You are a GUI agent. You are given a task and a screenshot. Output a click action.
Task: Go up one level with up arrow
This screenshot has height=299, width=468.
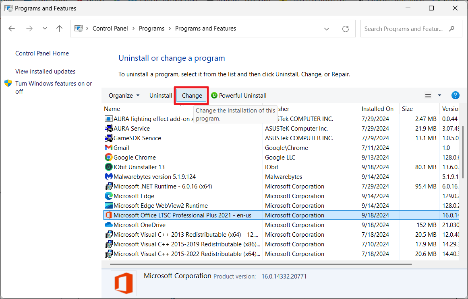pyautogui.click(x=60, y=29)
